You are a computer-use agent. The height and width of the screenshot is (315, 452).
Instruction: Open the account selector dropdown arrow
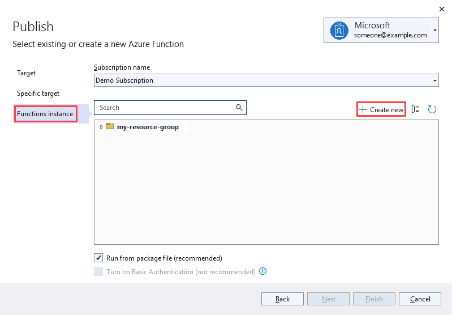[x=434, y=31]
